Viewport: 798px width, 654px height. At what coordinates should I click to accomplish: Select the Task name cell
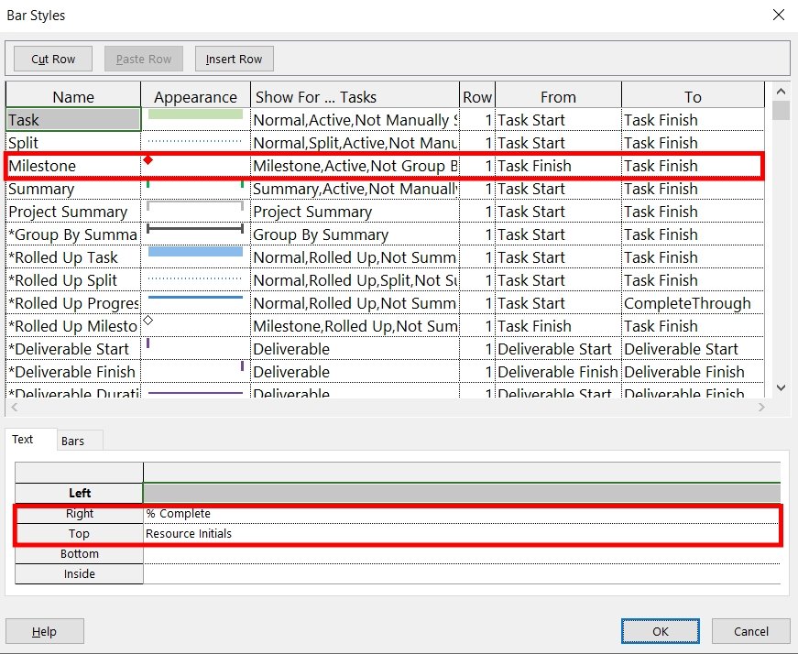coord(73,120)
